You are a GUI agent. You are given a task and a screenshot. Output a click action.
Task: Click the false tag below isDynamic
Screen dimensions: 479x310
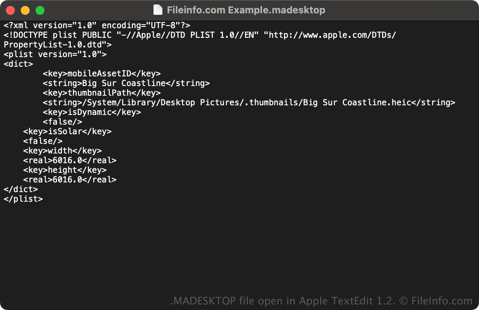[62, 122]
